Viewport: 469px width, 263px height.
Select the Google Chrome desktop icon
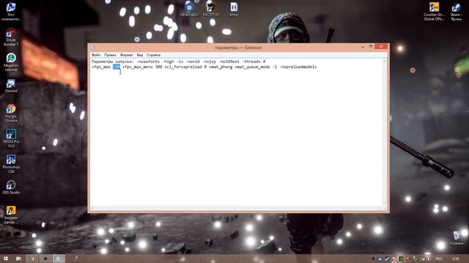pos(11,113)
